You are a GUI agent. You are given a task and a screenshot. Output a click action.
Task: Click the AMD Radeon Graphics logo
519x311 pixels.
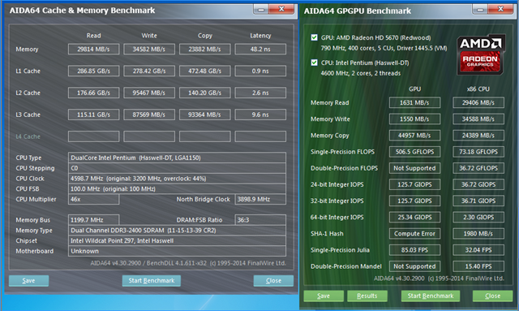(481, 54)
